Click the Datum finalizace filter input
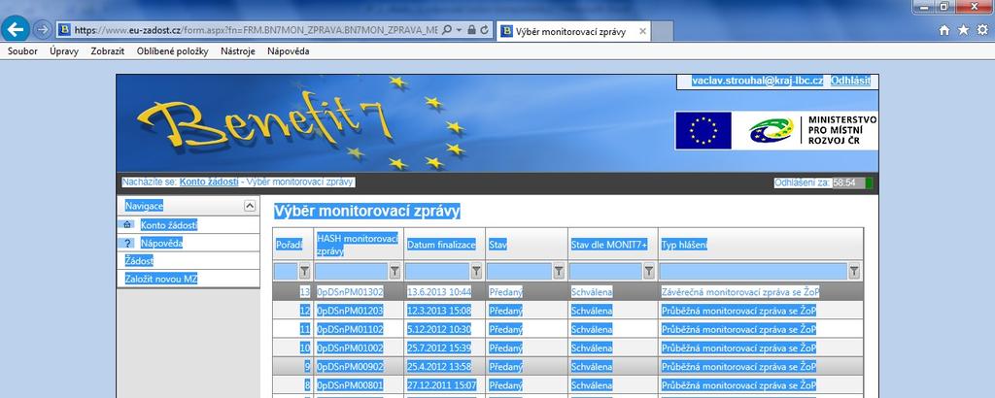 coord(438,271)
